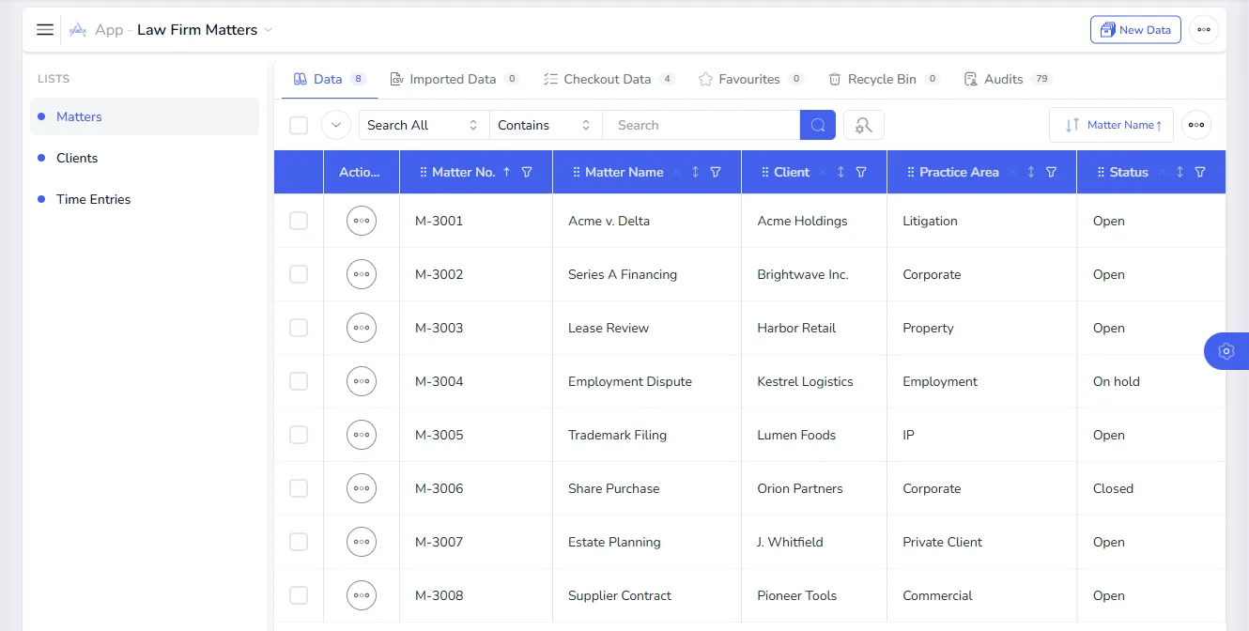
Task: Open the Checkout Data tab
Action: pos(609,79)
